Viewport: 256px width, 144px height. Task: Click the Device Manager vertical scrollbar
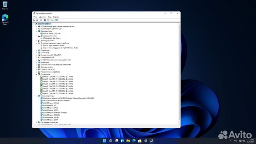(179, 72)
